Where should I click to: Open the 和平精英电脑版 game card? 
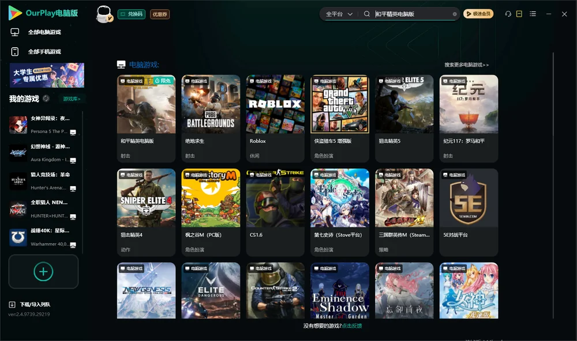146,118
